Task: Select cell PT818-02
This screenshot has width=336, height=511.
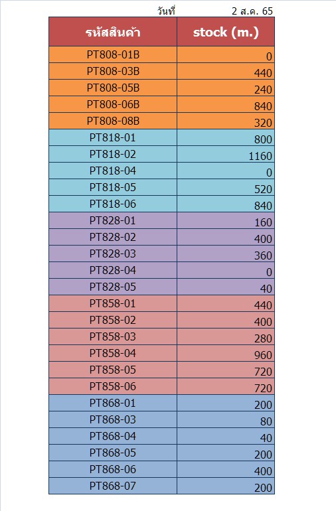Action: (113, 154)
